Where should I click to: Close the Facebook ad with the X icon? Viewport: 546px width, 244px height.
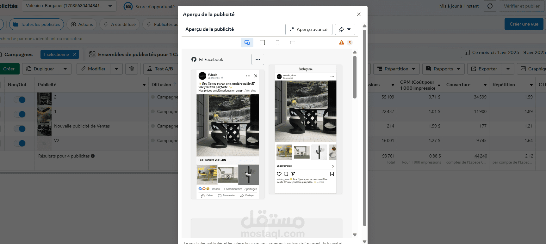(256, 76)
